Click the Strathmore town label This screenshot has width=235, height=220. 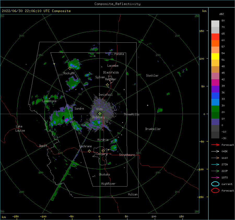pos(127,155)
